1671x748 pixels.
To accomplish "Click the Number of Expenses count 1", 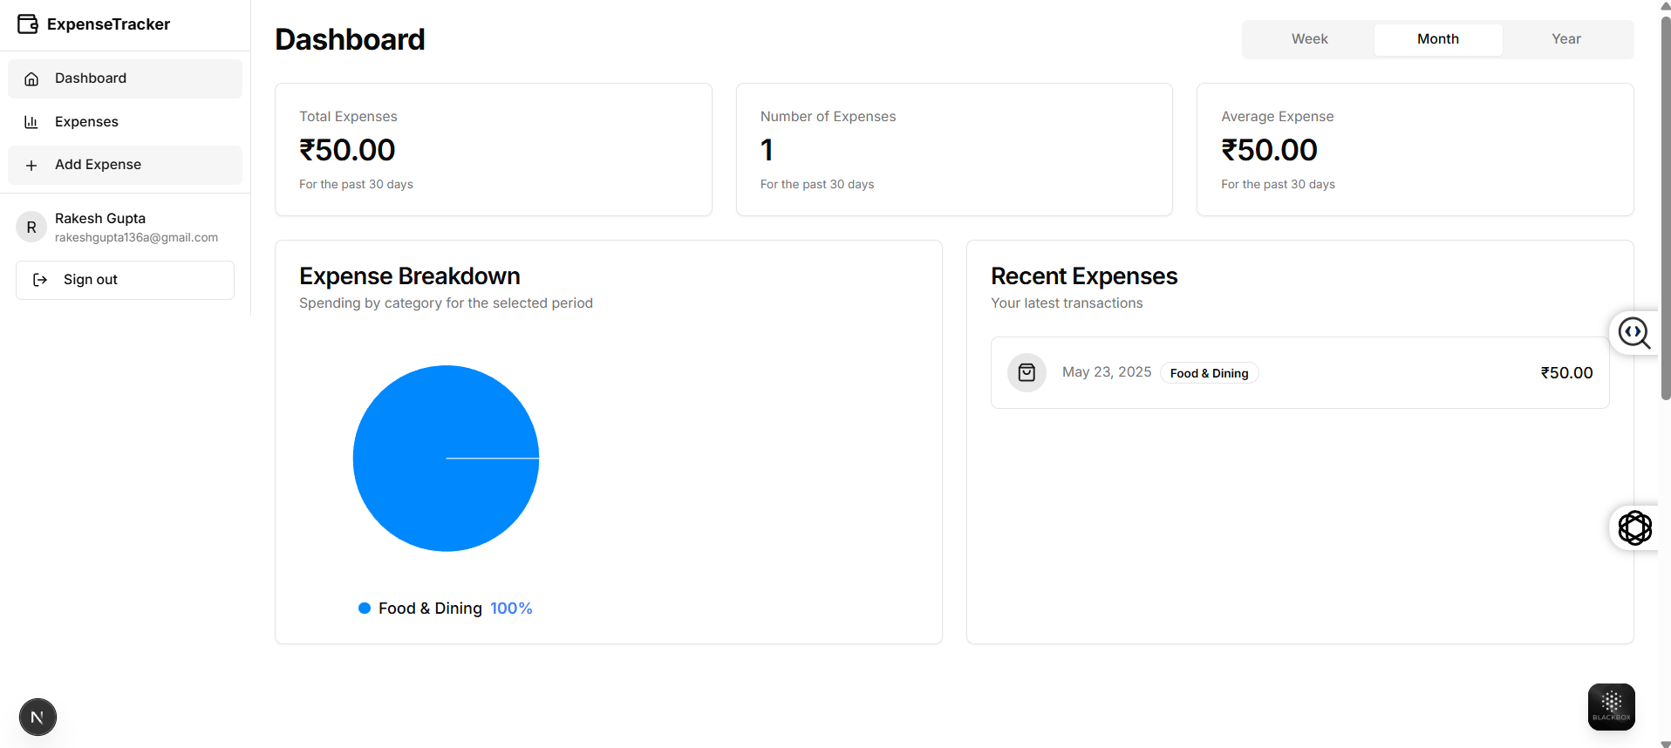I will tap(767, 150).
